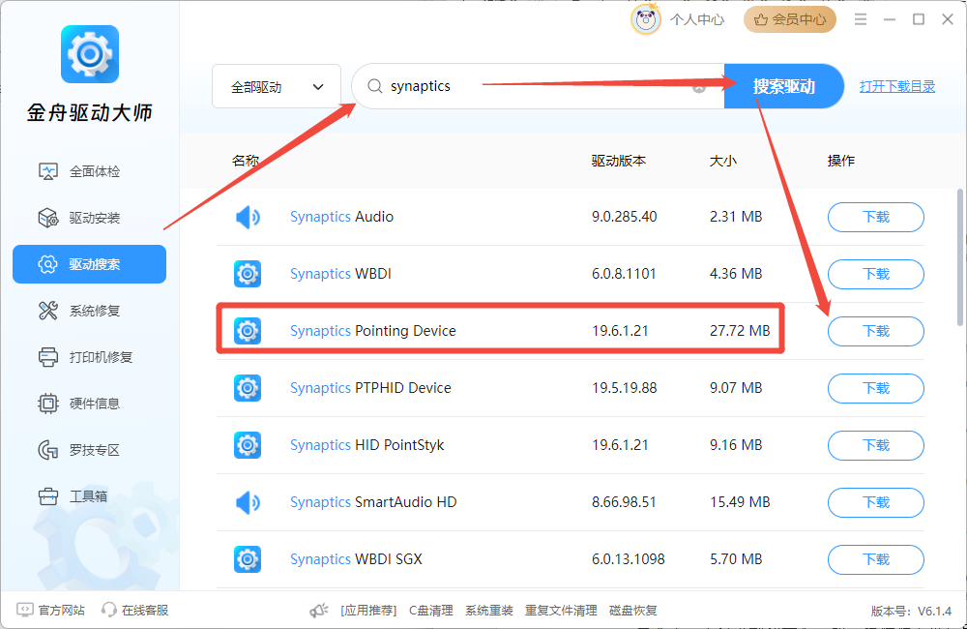
Task: Download the Synaptics WBDI driver
Action: point(876,274)
